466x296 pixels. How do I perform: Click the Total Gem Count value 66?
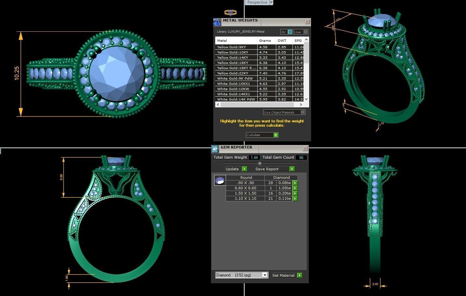click(x=301, y=157)
